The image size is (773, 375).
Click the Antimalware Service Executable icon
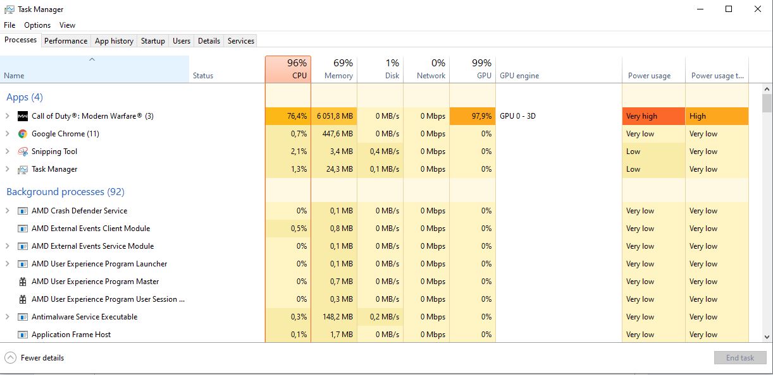click(23, 317)
